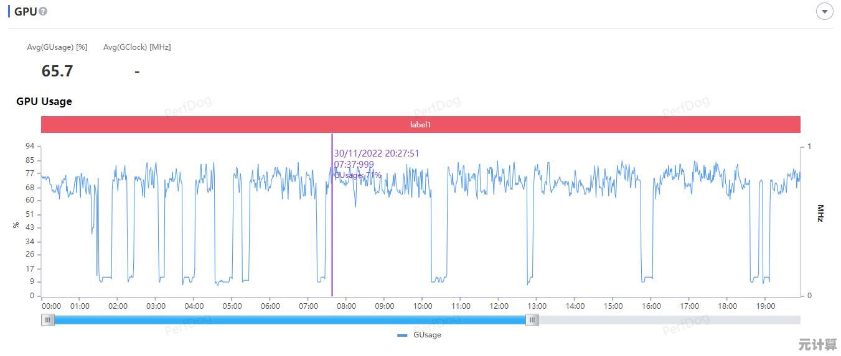Click the 10:00 mark on the time axis
Viewport: 841px width, 356px height.
coord(423,306)
